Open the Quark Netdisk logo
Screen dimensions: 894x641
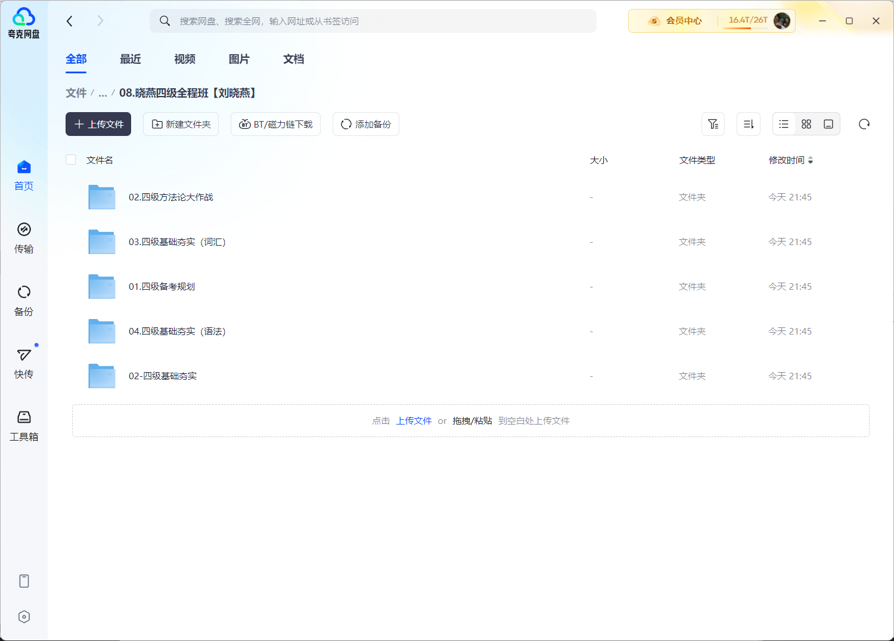point(24,23)
